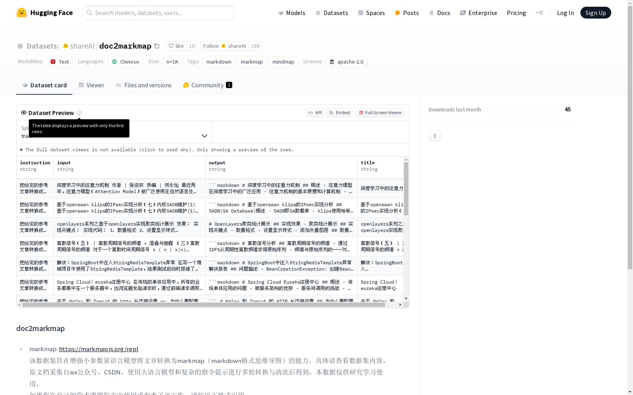Screen dimensions: 633x395
Task: Click the markdown tag
Action: tap(219, 62)
